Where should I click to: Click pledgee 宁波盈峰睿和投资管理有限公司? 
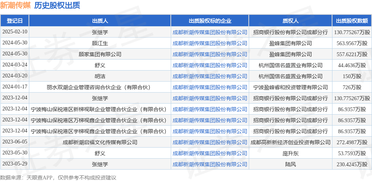click(x=290, y=87)
